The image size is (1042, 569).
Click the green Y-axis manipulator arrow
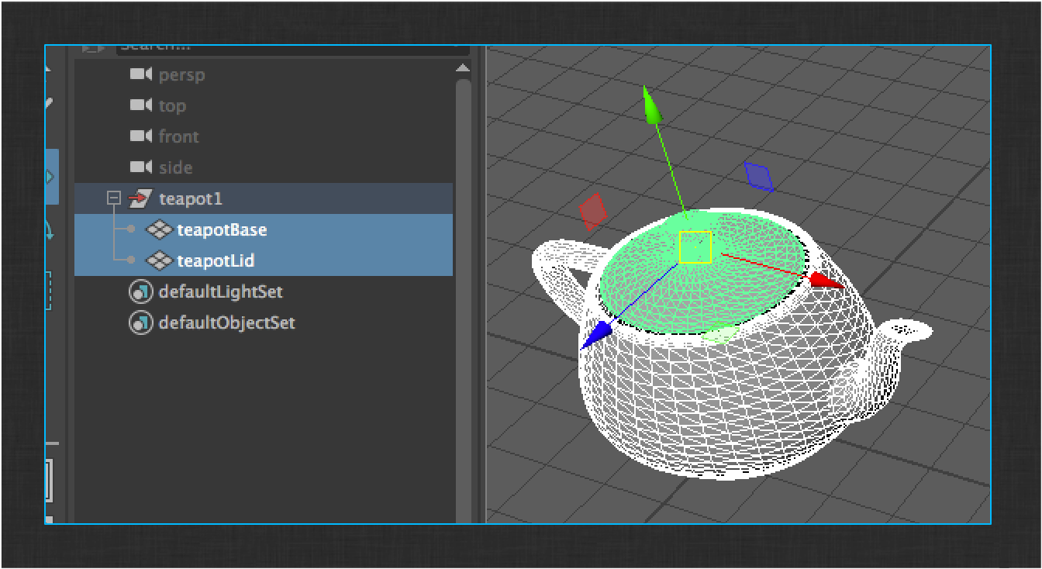pos(651,105)
